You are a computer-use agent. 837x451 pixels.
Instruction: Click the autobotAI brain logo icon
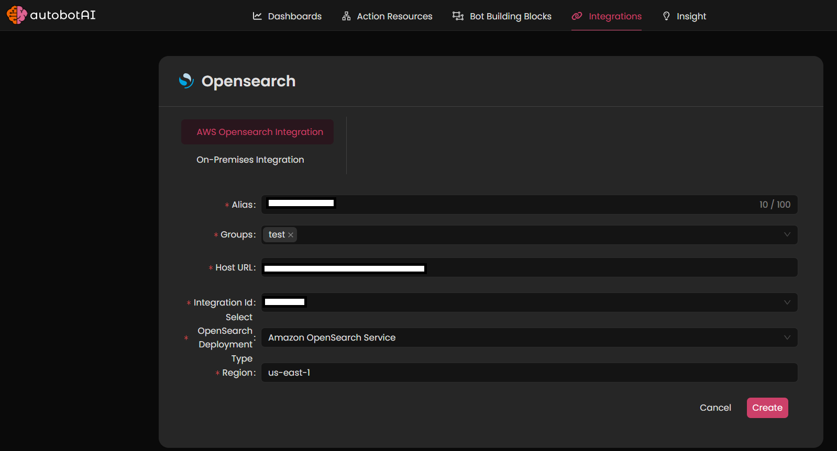17,15
